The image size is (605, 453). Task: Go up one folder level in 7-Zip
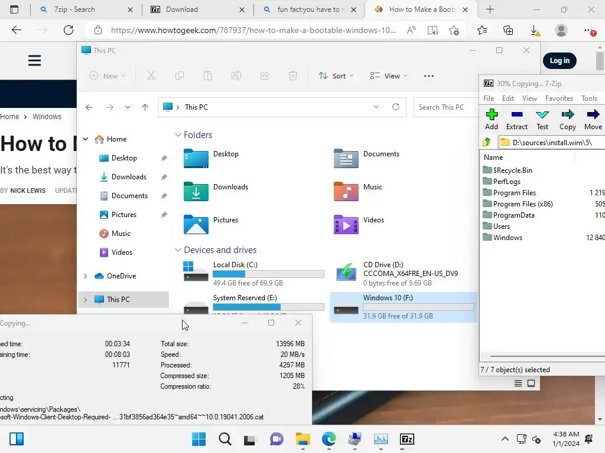point(487,142)
